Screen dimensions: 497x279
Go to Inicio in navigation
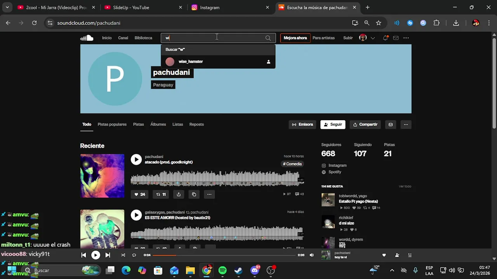click(x=107, y=38)
